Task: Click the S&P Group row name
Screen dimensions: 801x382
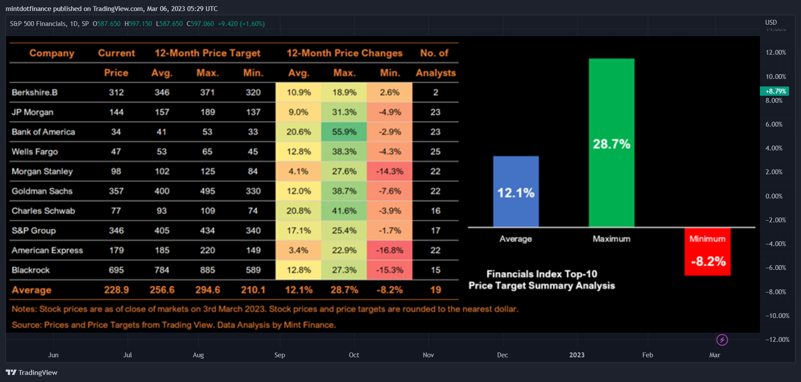Action: (x=34, y=231)
